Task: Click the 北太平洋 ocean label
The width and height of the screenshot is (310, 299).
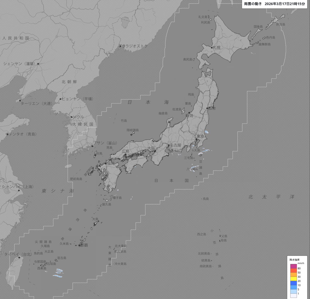Action: click(271, 197)
